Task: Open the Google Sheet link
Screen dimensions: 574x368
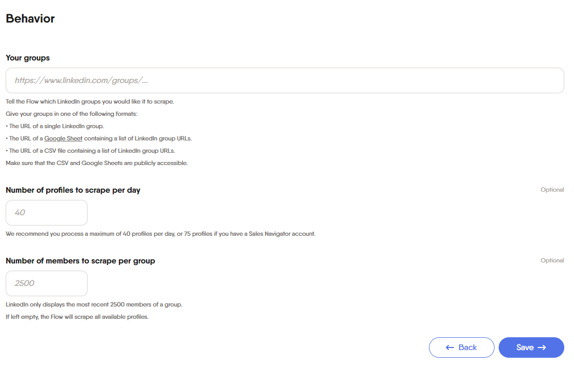Action: pos(64,138)
